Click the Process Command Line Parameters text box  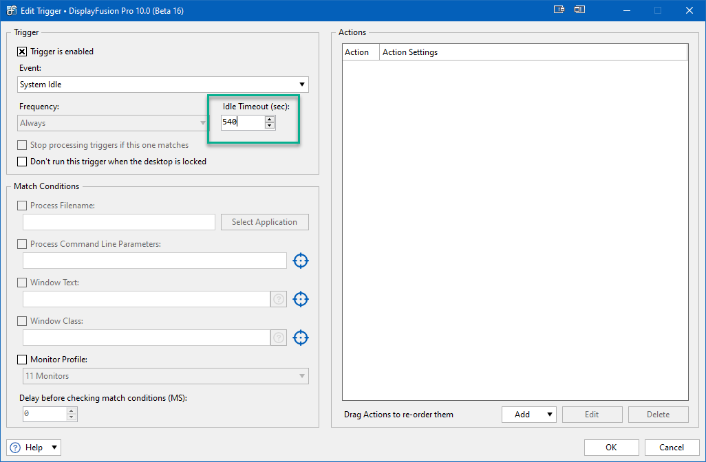pos(154,261)
